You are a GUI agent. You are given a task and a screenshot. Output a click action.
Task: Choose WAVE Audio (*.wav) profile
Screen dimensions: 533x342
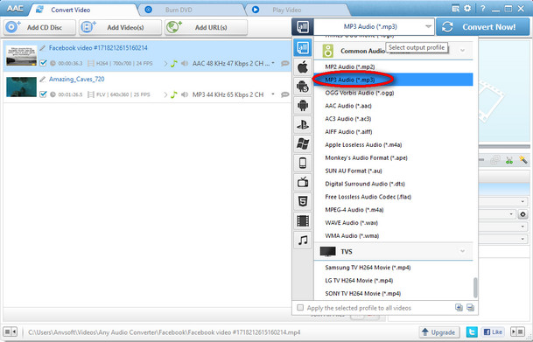394,223
